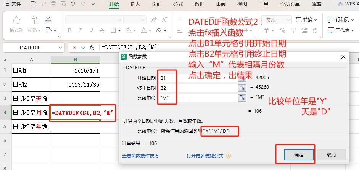Apply the font color A swatch
Screen dimensions: 359x170
pos(144,30)
